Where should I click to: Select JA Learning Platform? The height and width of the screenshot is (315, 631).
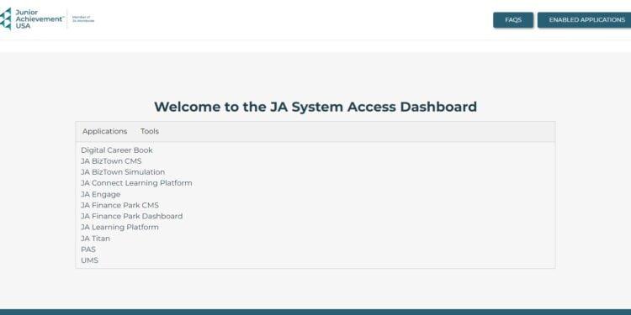(x=119, y=228)
